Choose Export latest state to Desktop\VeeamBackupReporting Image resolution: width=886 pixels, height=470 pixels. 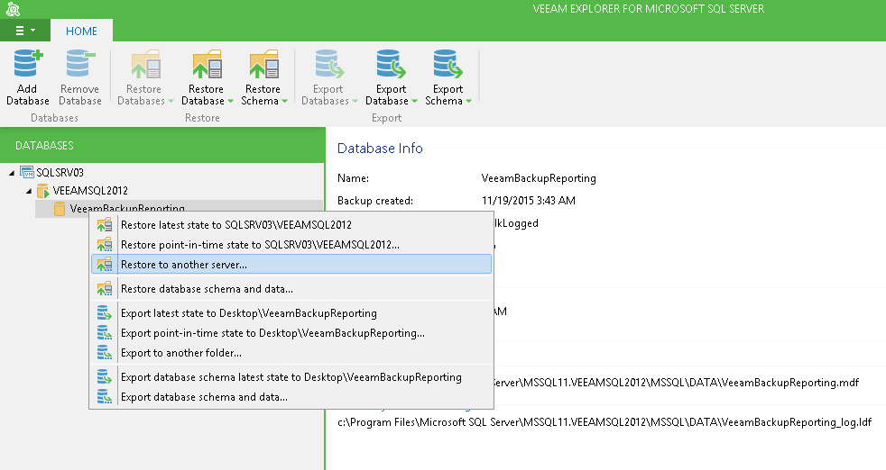pyautogui.click(x=291, y=312)
